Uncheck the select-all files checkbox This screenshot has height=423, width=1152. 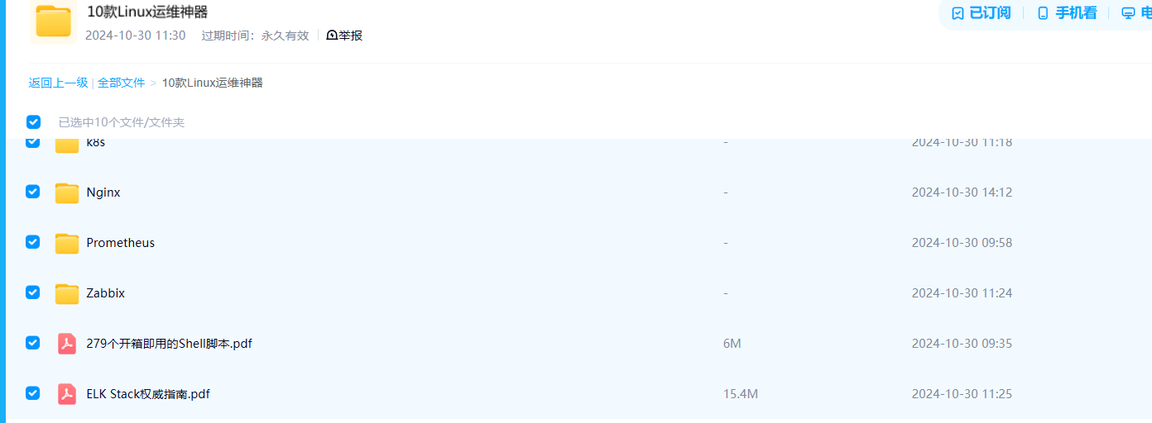pyautogui.click(x=33, y=122)
